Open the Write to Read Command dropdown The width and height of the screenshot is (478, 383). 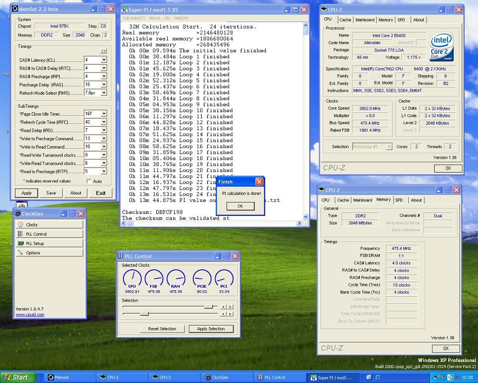point(104,147)
